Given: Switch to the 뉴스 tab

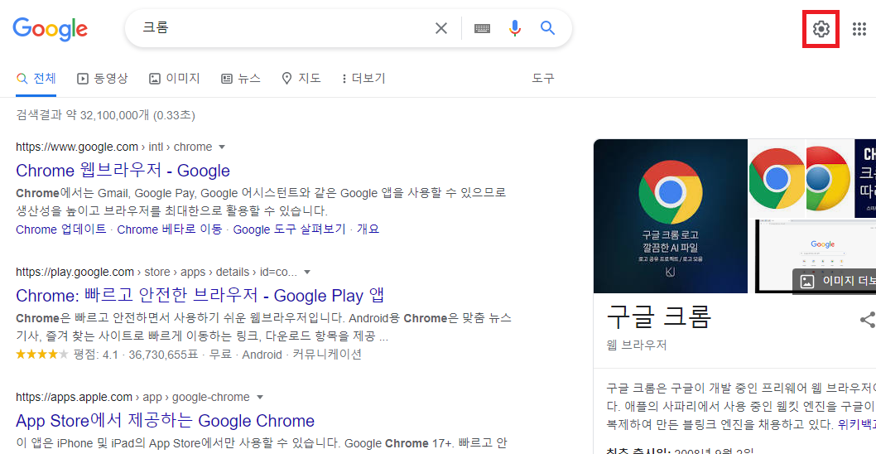Looking at the screenshot, I should (x=241, y=78).
